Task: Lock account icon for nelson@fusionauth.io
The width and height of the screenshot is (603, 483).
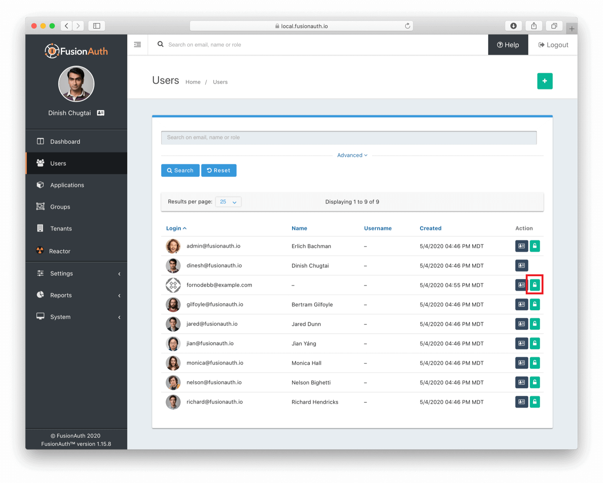Action: click(x=535, y=382)
